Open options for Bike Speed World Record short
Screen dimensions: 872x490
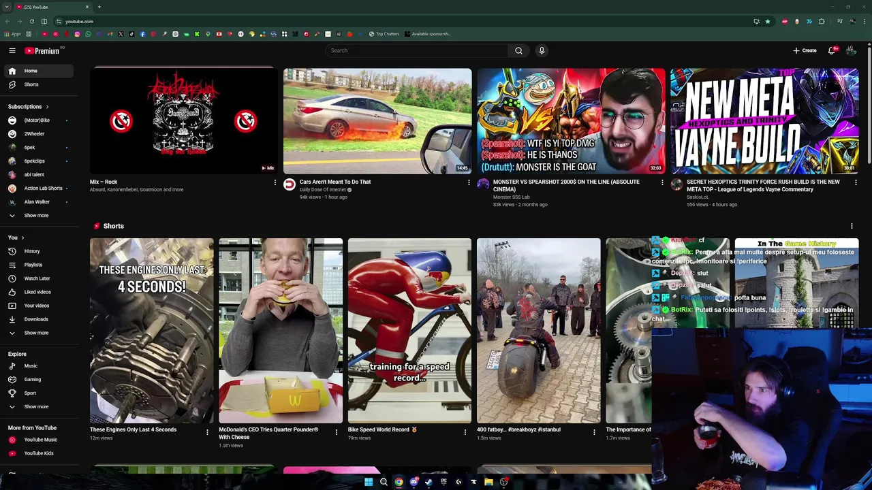click(x=465, y=431)
